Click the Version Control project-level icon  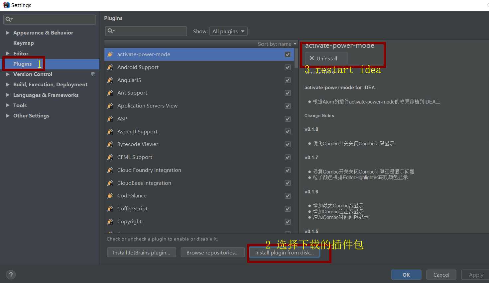tap(93, 74)
